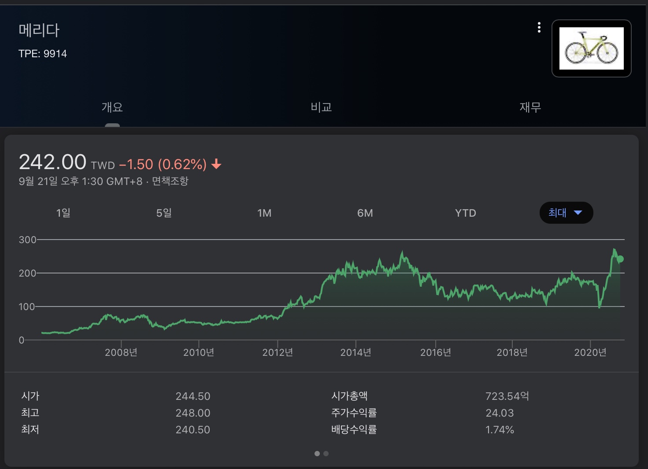Click the first pagination dot
648x469 pixels.
click(317, 453)
